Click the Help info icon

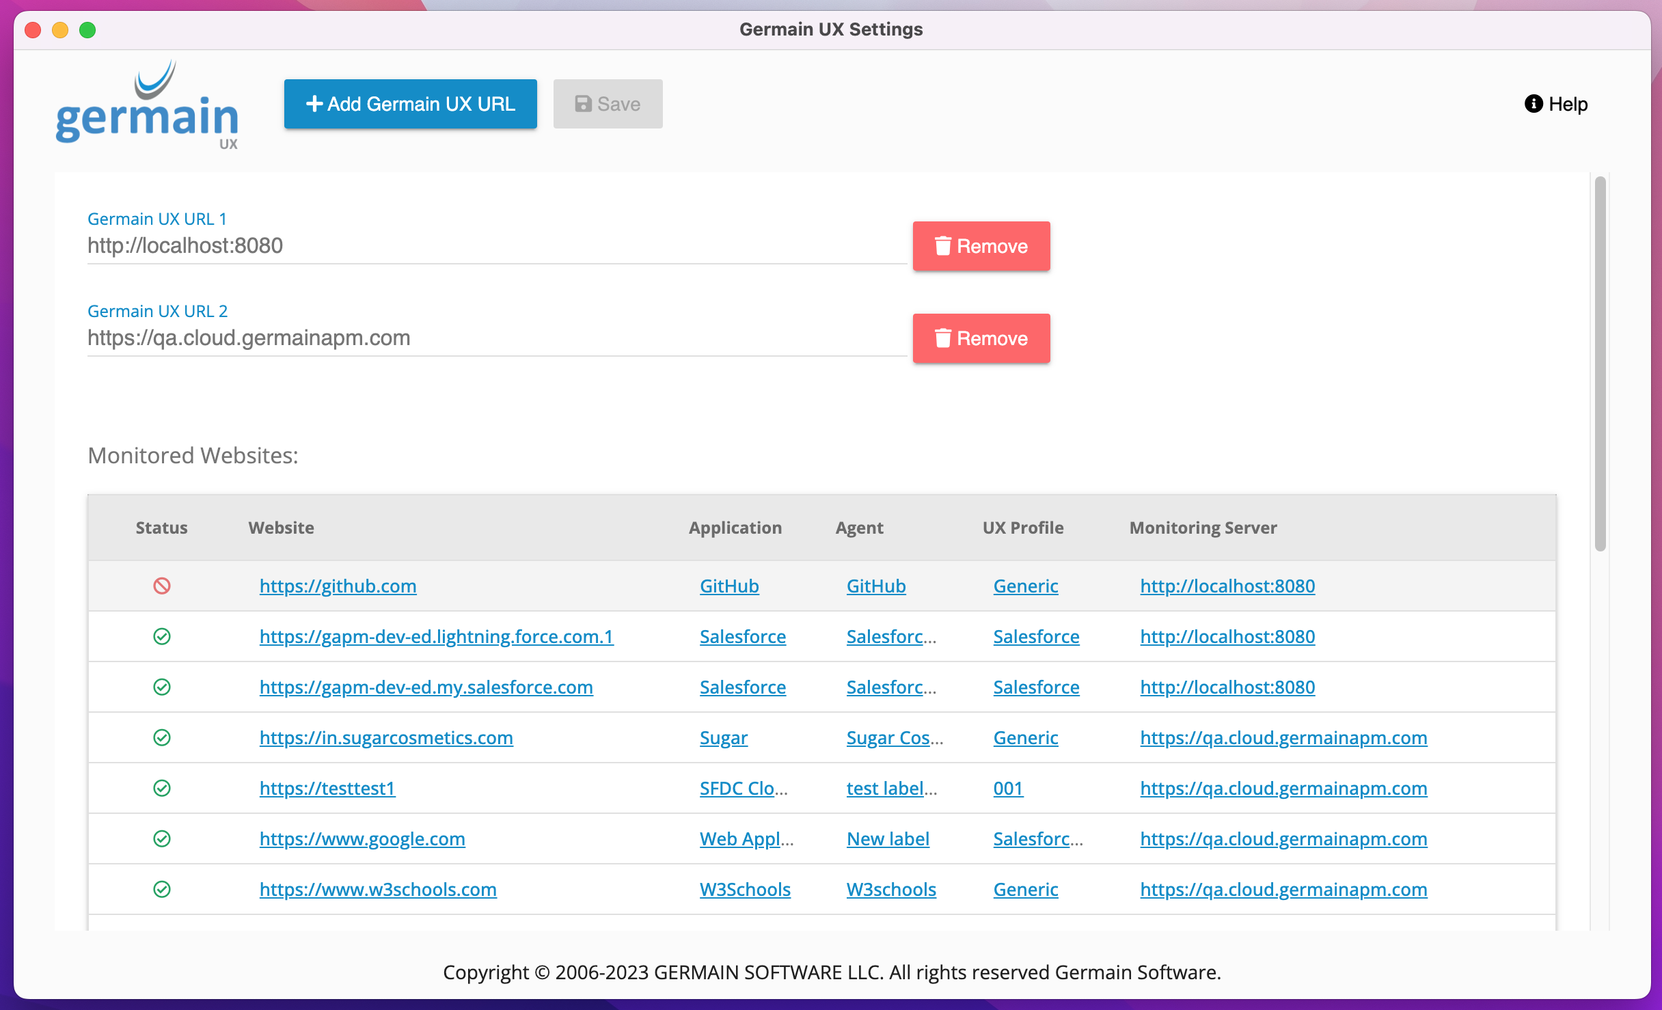coord(1534,104)
